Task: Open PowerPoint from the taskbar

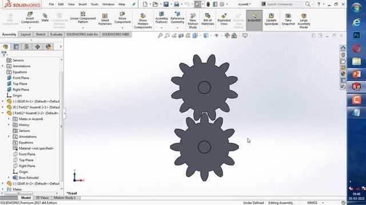Action: coord(356,74)
